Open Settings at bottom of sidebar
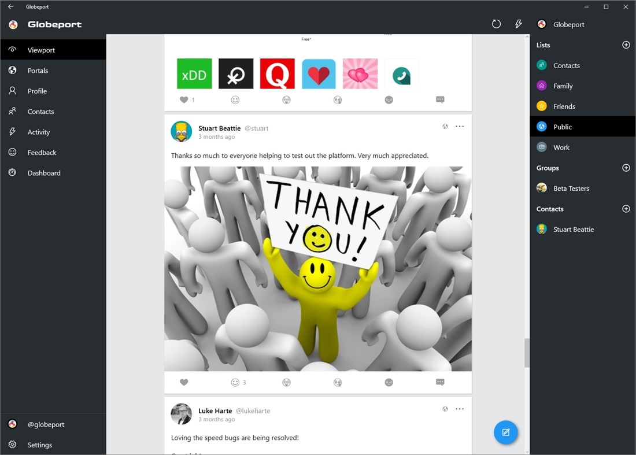The image size is (636, 455). pyautogui.click(x=53, y=445)
